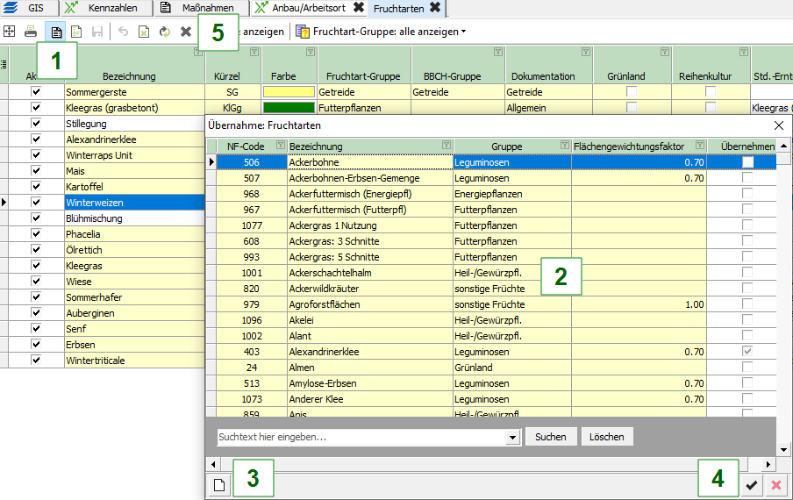Click the print icon in the toolbar
This screenshot has height=500, width=793.
tap(31, 32)
